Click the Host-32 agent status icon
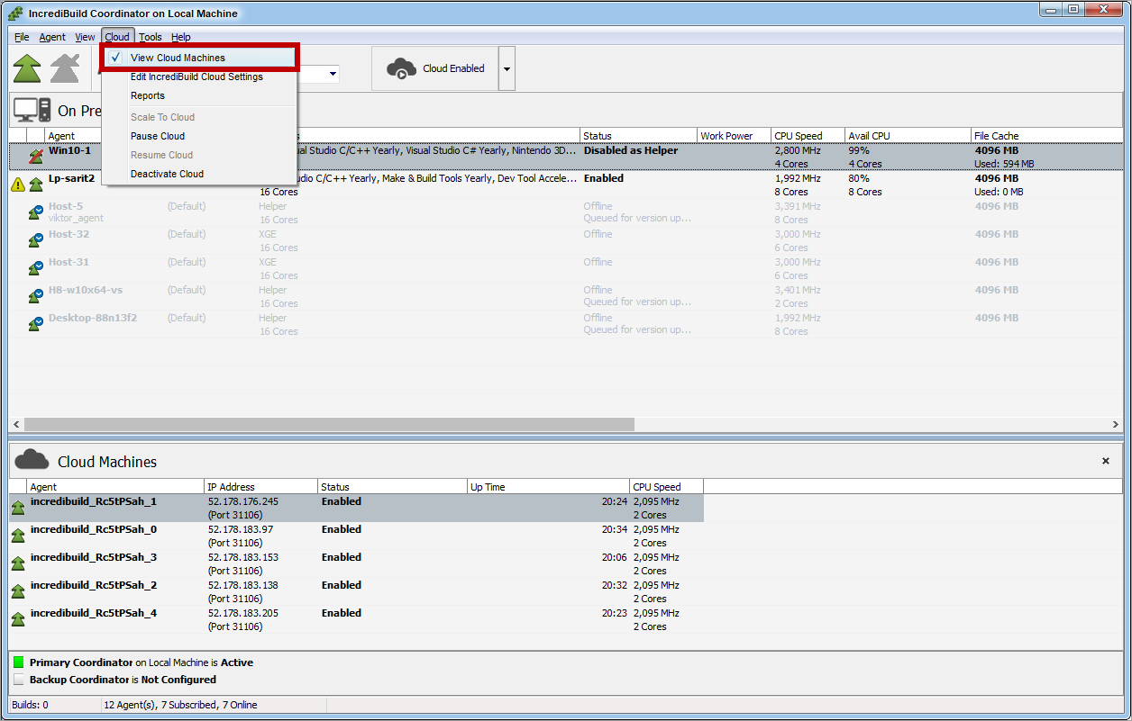The image size is (1132, 721). pos(36,240)
